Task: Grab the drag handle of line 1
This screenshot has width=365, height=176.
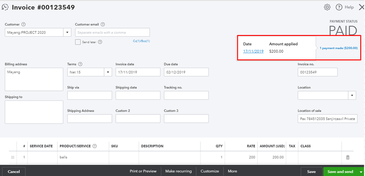Action: [13, 157]
